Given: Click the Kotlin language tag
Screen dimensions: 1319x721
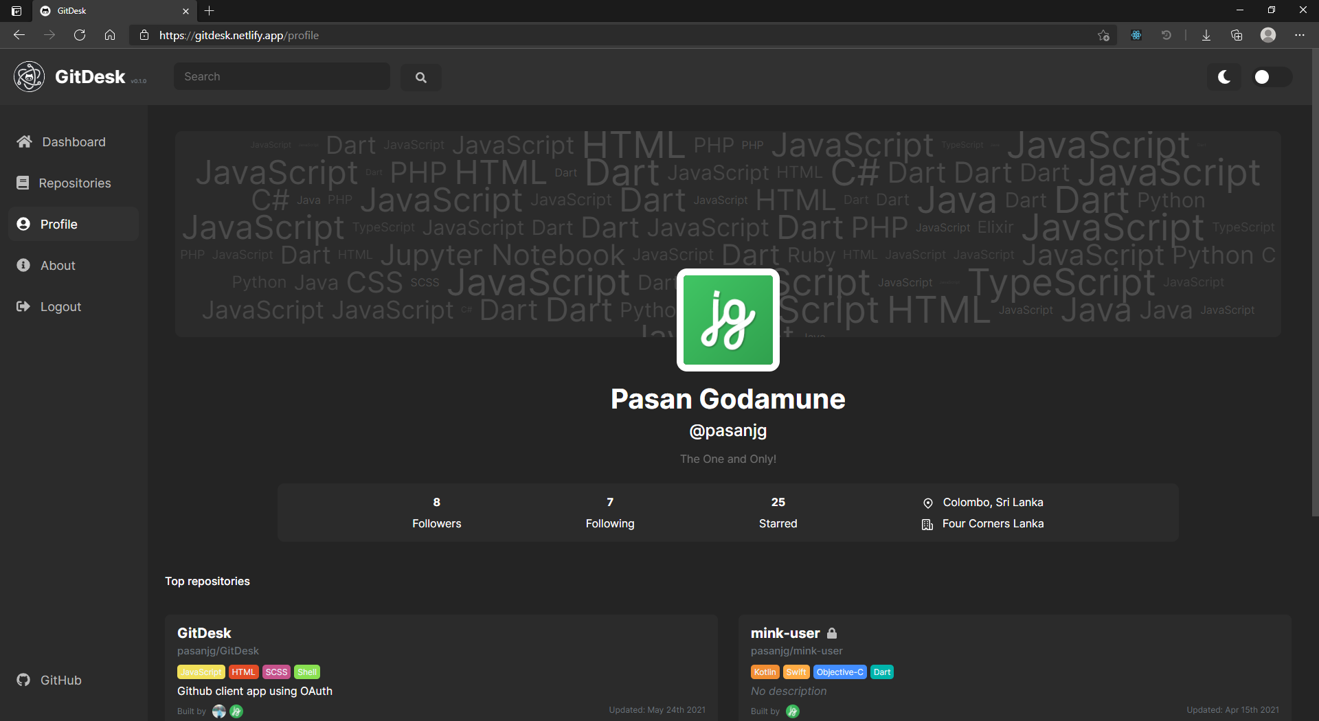Looking at the screenshot, I should pyautogui.click(x=765, y=672).
